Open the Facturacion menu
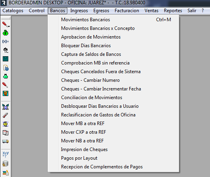210x177 pixels. tap(127, 11)
